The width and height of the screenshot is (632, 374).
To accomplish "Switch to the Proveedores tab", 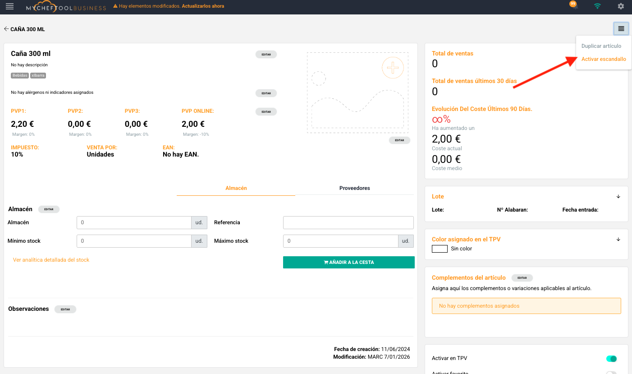I will click(354, 188).
